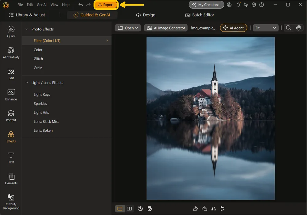
Task: Open the history clock icon below preview
Action: [140, 209]
